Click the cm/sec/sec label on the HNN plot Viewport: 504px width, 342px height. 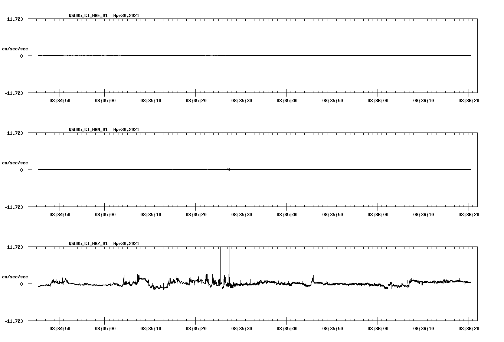(15, 162)
